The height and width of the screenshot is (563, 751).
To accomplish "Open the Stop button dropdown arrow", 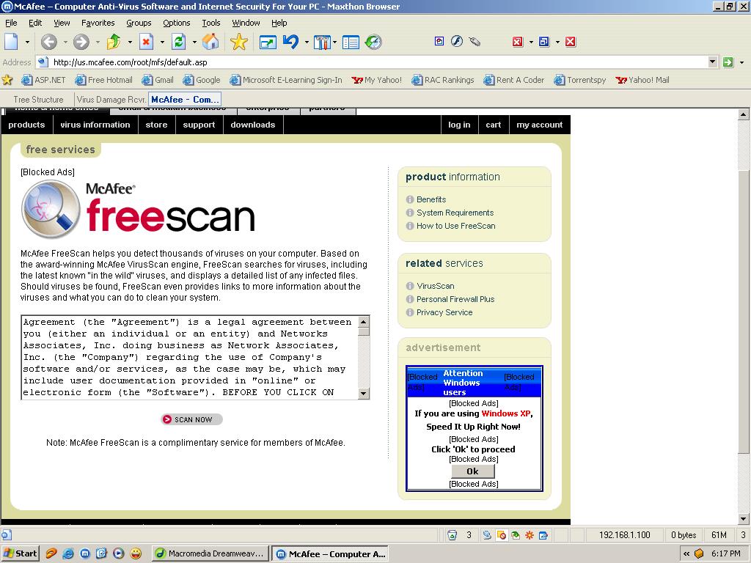I will [162, 42].
